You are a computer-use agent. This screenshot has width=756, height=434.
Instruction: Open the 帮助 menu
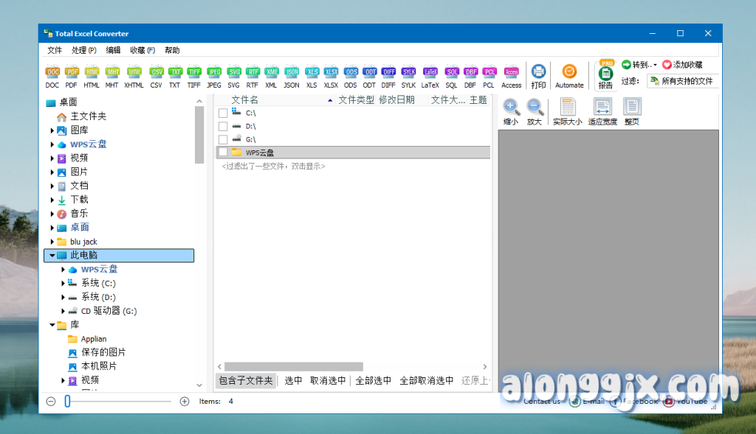(x=172, y=50)
